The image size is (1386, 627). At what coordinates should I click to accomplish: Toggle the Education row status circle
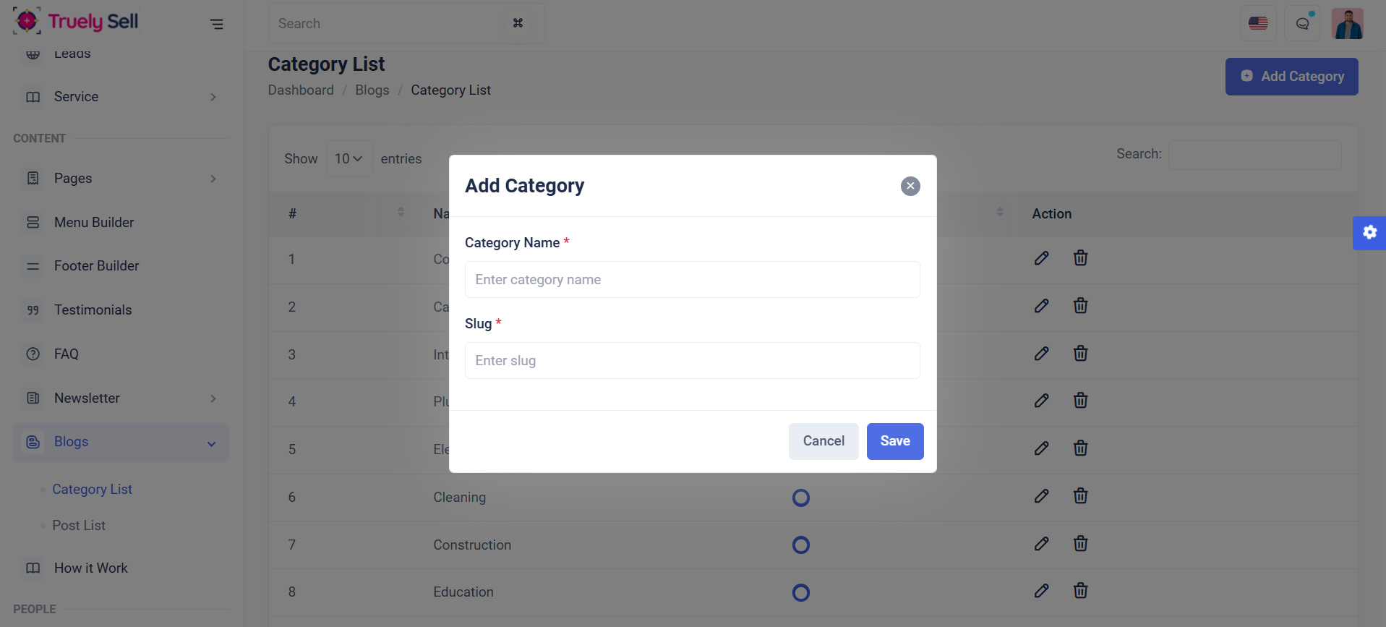pyautogui.click(x=800, y=592)
